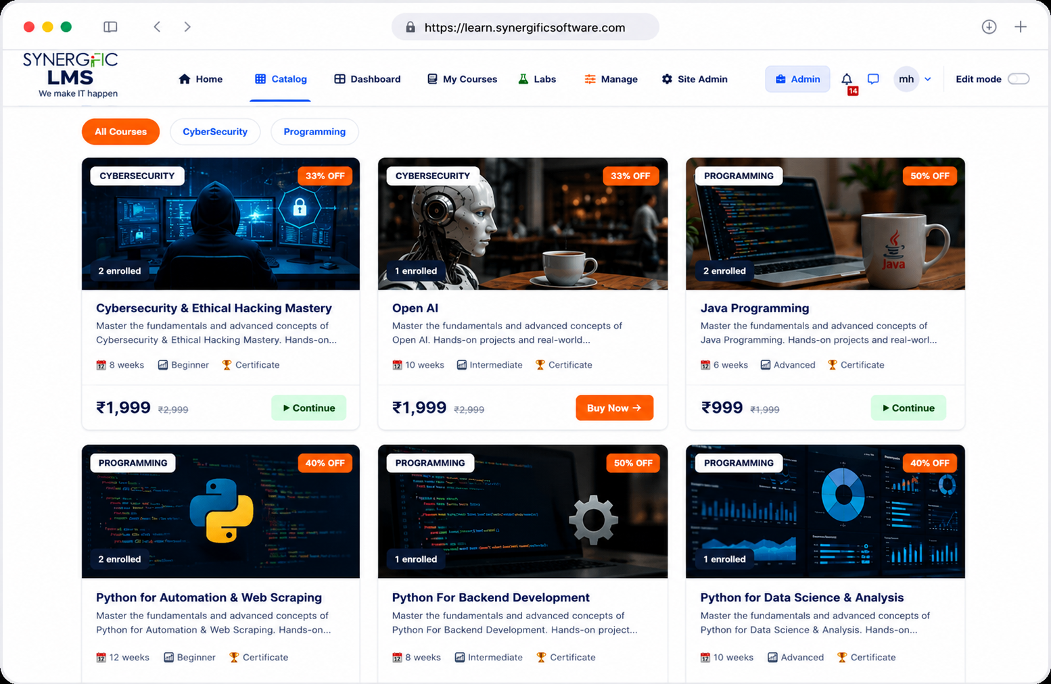The image size is (1051, 684).
Task: Click 40% OFF badge on Python Automation card
Action: coord(325,463)
